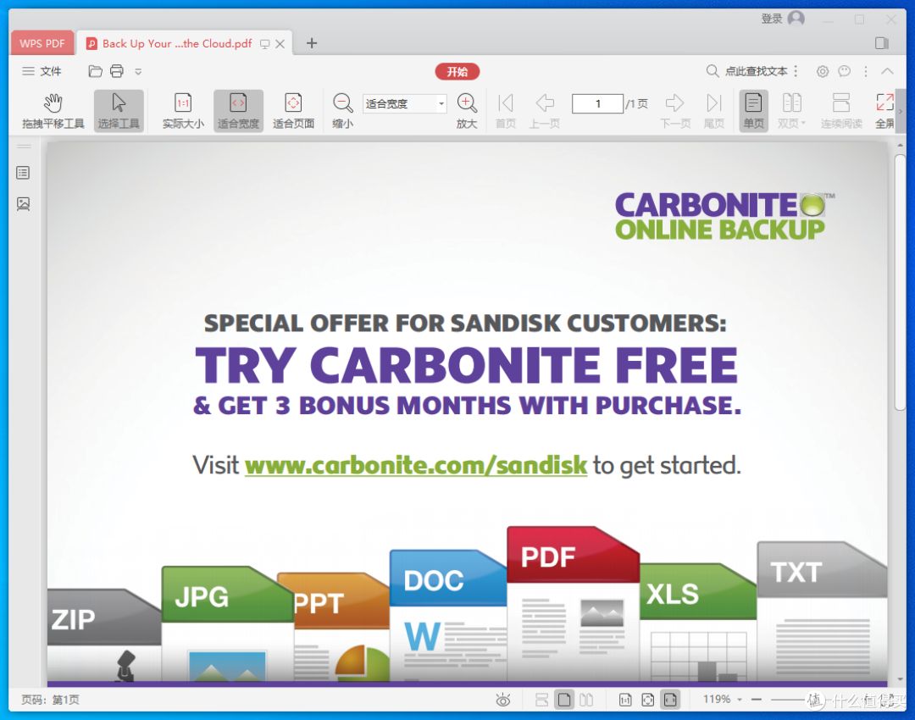Open the thumbnails sidebar panel
Screen dimensions: 915x720
tap(24, 203)
